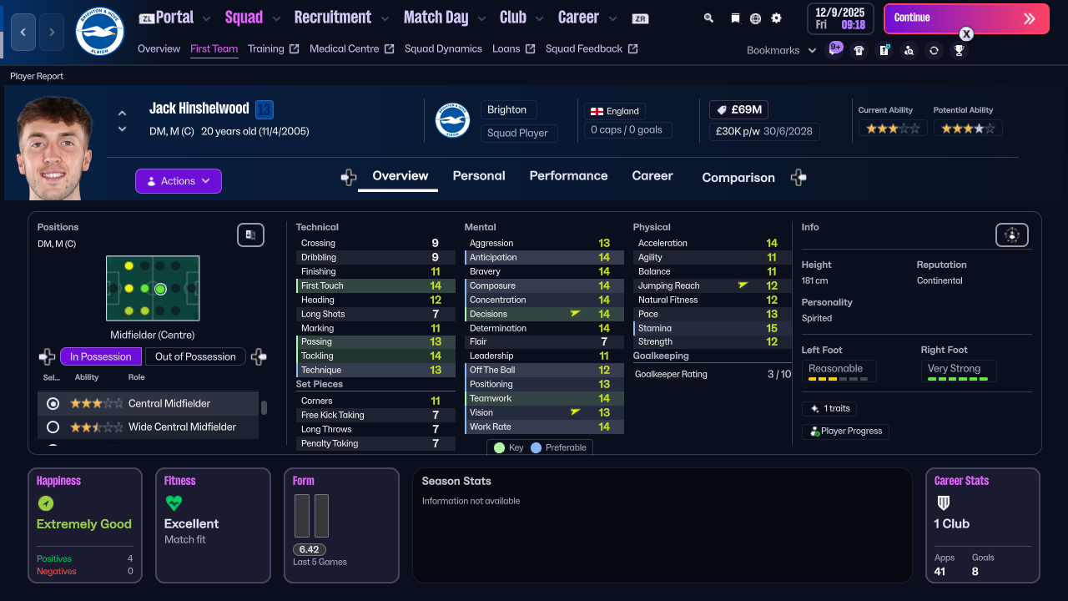Screen dimensions: 1068x601
Task: Open Player Progress
Action: 845,432
